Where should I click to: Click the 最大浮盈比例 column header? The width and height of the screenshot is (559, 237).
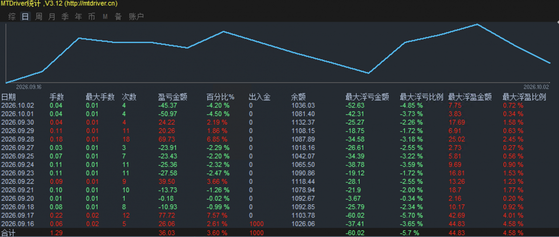[524, 97]
